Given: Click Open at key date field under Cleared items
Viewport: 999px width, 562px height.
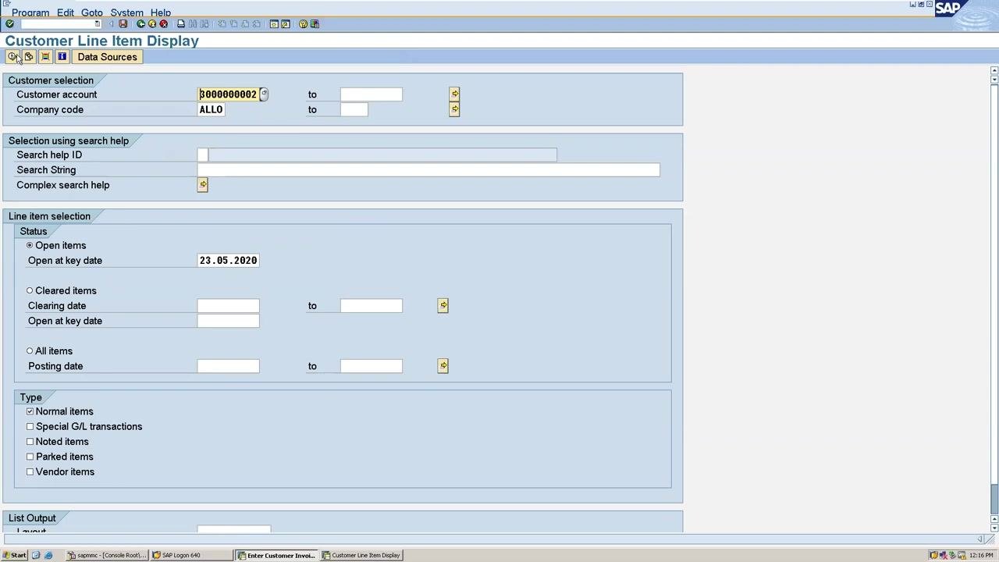Looking at the screenshot, I should (228, 321).
